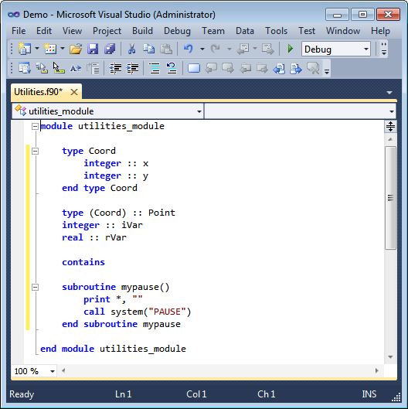Click the Toggle Bookmark icon

tap(194, 68)
